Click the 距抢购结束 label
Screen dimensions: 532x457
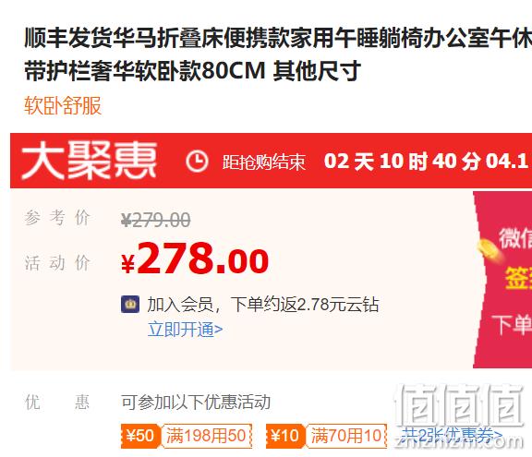[264, 162]
